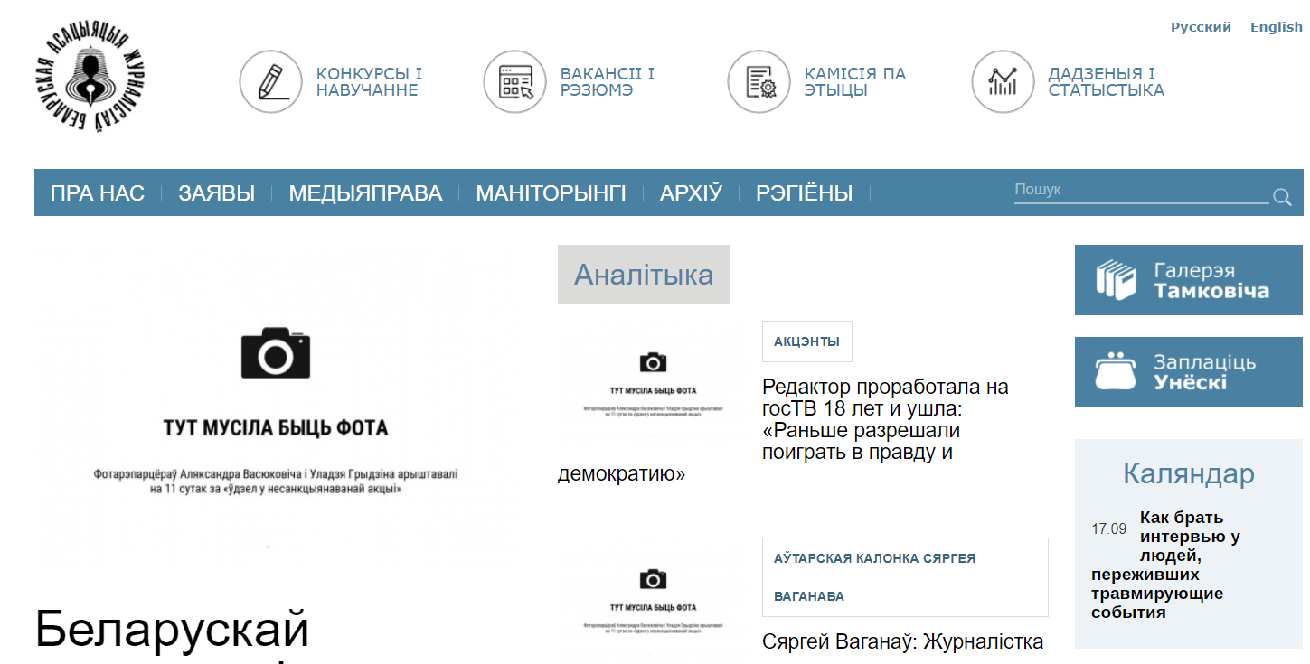Open the АКЦЭНТЫ category tag
Image resolution: width=1310 pixels, height=664 pixels.
pyautogui.click(x=806, y=341)
